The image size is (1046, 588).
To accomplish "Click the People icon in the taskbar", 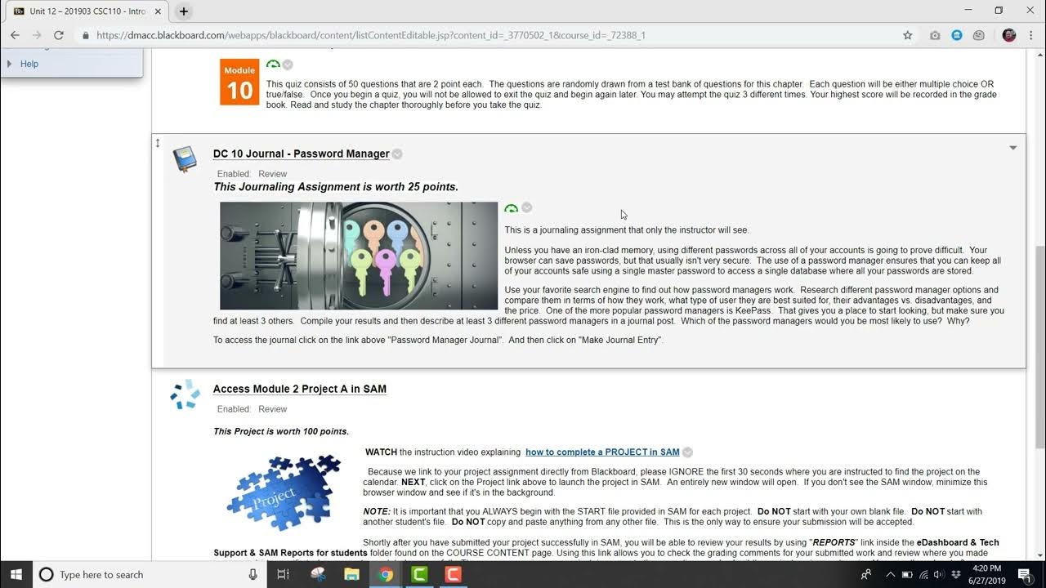I will [866, 575].
